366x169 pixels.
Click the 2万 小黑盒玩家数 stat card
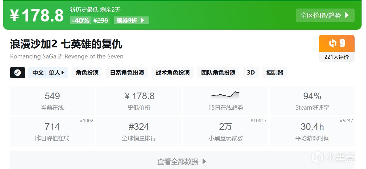click(x=226, y=131)
